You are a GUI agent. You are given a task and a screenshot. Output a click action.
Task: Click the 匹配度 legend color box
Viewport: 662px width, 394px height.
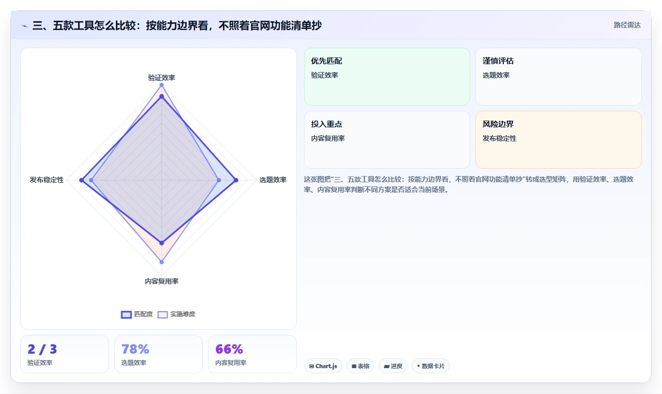click(126, 314)
